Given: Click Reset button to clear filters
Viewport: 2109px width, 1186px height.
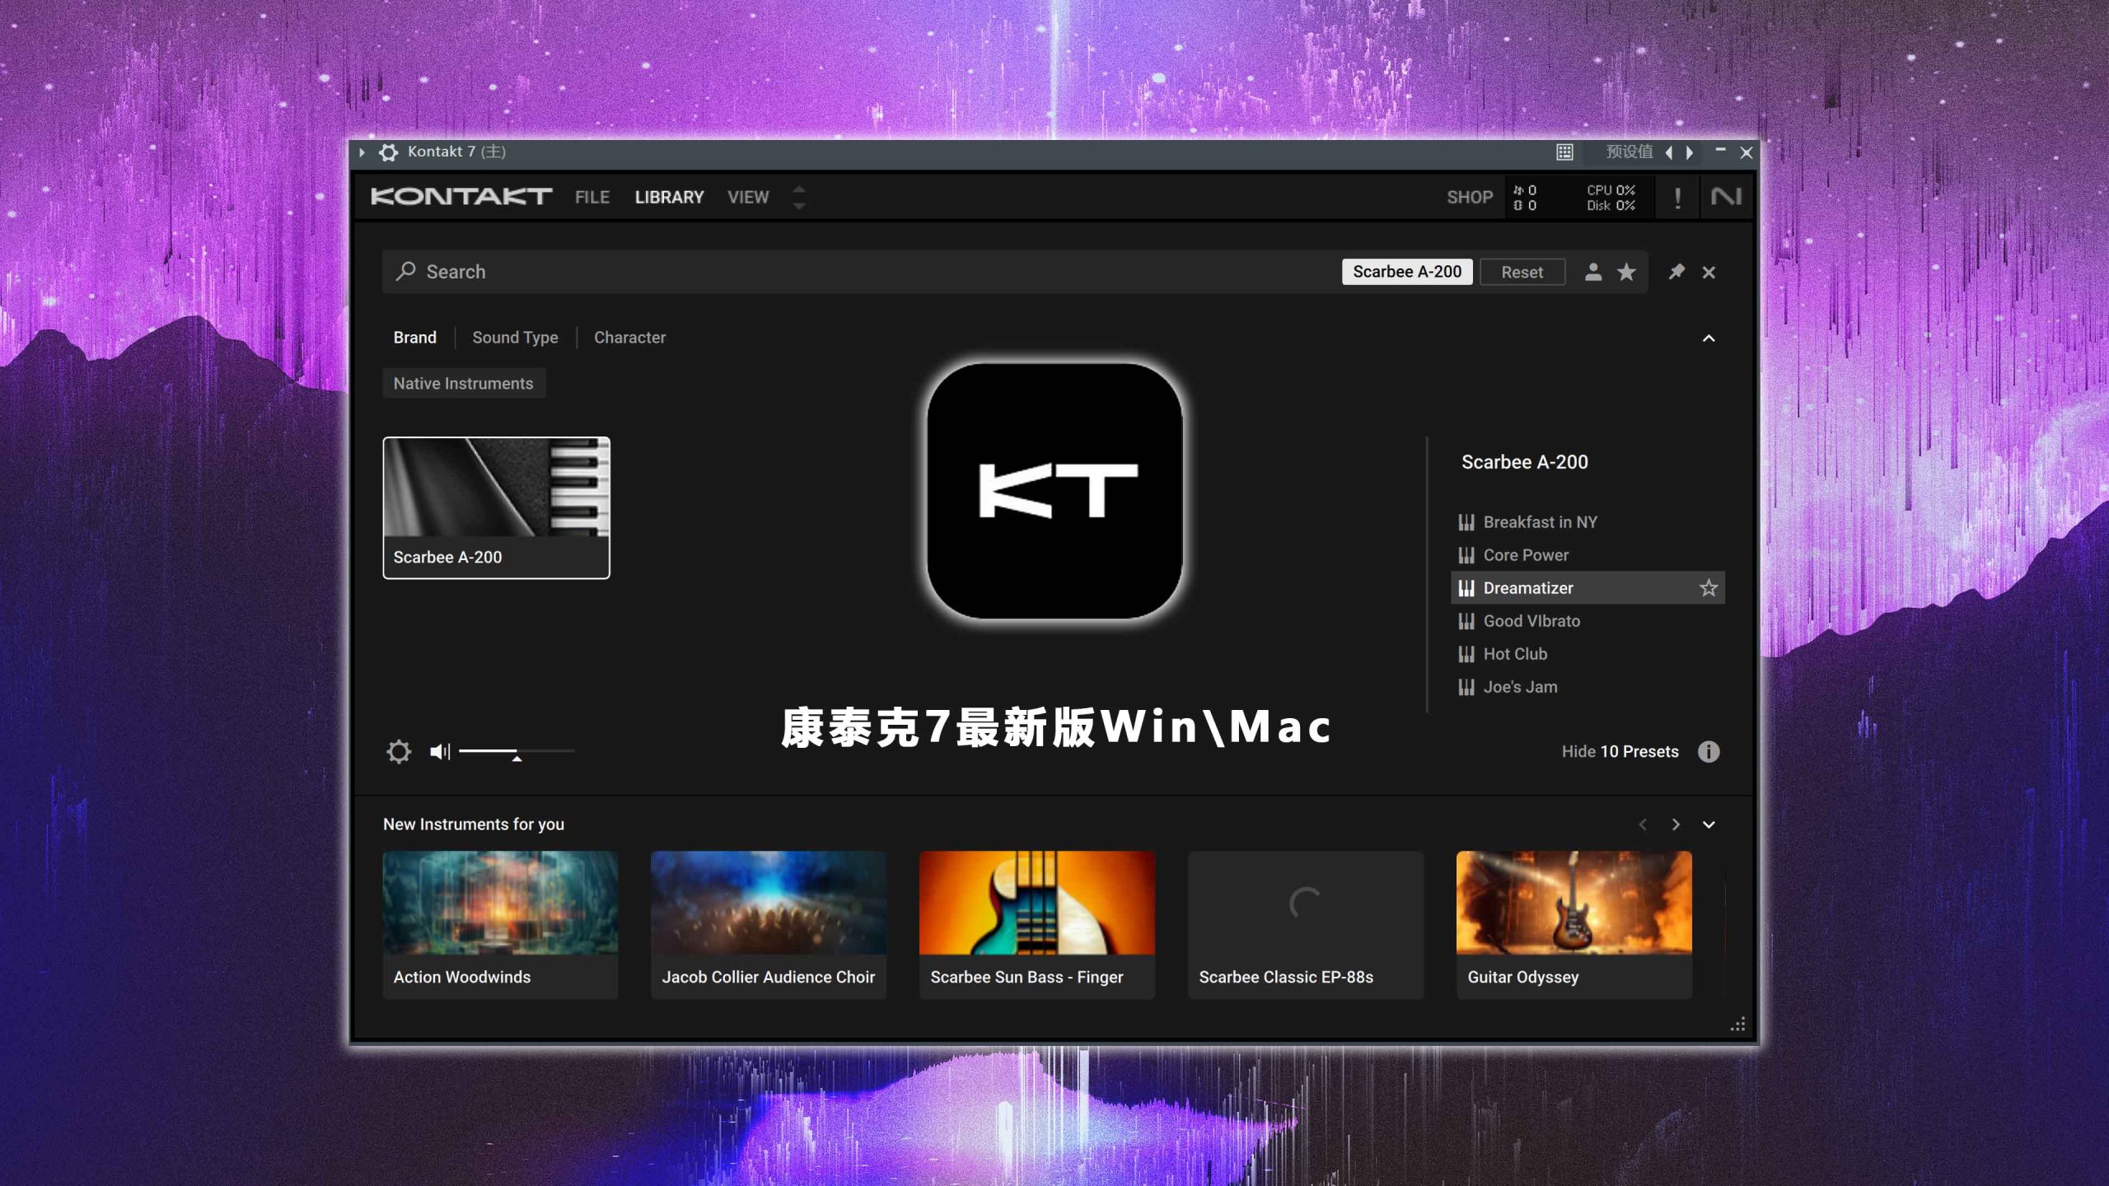Looking at the screenshot, I should (1521, 273).
